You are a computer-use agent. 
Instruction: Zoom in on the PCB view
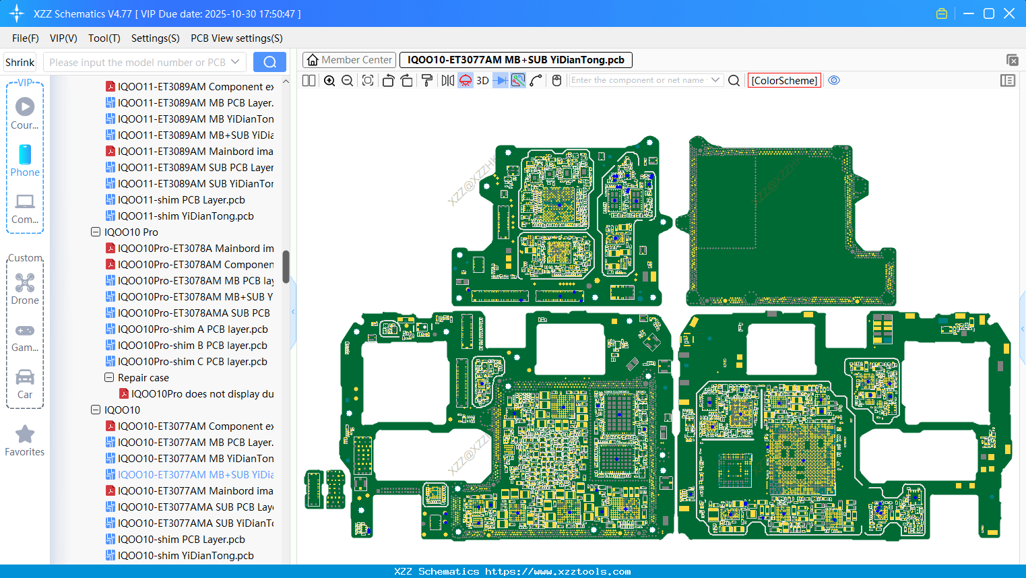click(x=329, y=80)
